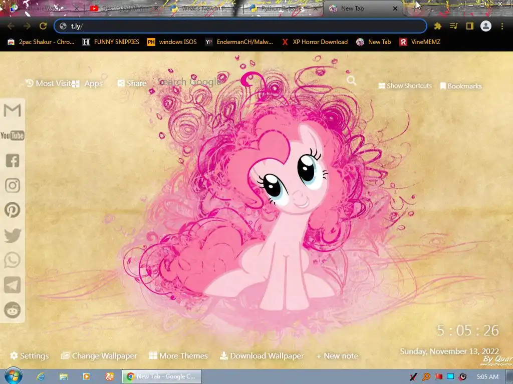Click the site info globe icon
This screenshot has height=384, width=513.
63,26
